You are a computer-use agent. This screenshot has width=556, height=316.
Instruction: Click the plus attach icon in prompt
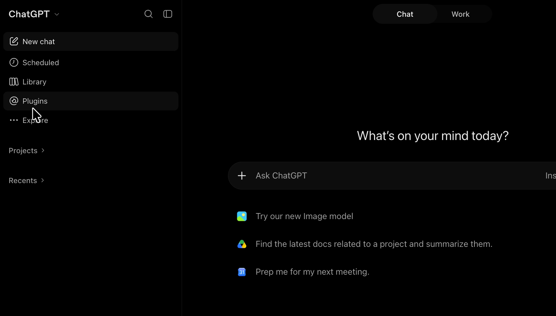click(x=242, y=176)
